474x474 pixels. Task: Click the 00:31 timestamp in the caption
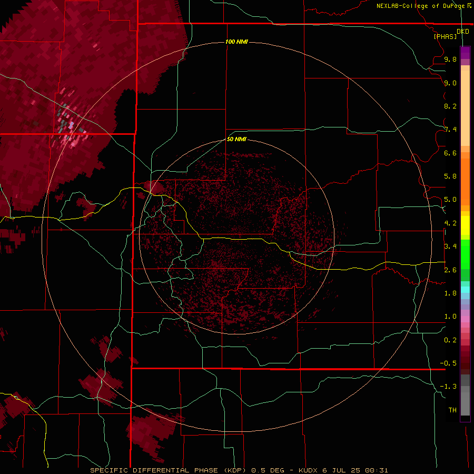(377, 470)
